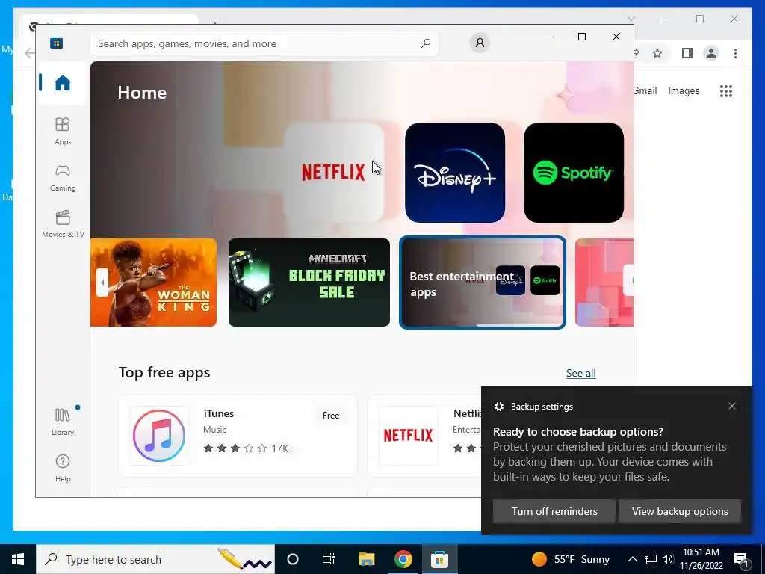Show hidden system tray icons

click(x=632, y=559)
